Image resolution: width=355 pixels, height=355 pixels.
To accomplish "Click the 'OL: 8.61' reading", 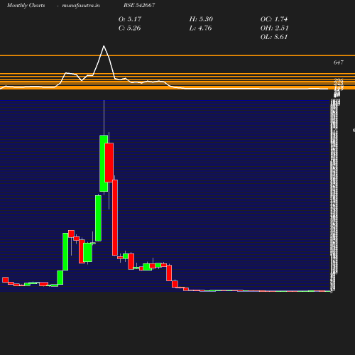I will point(274,37).
